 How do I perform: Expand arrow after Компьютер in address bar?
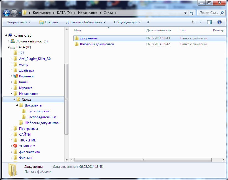[54, 13]
